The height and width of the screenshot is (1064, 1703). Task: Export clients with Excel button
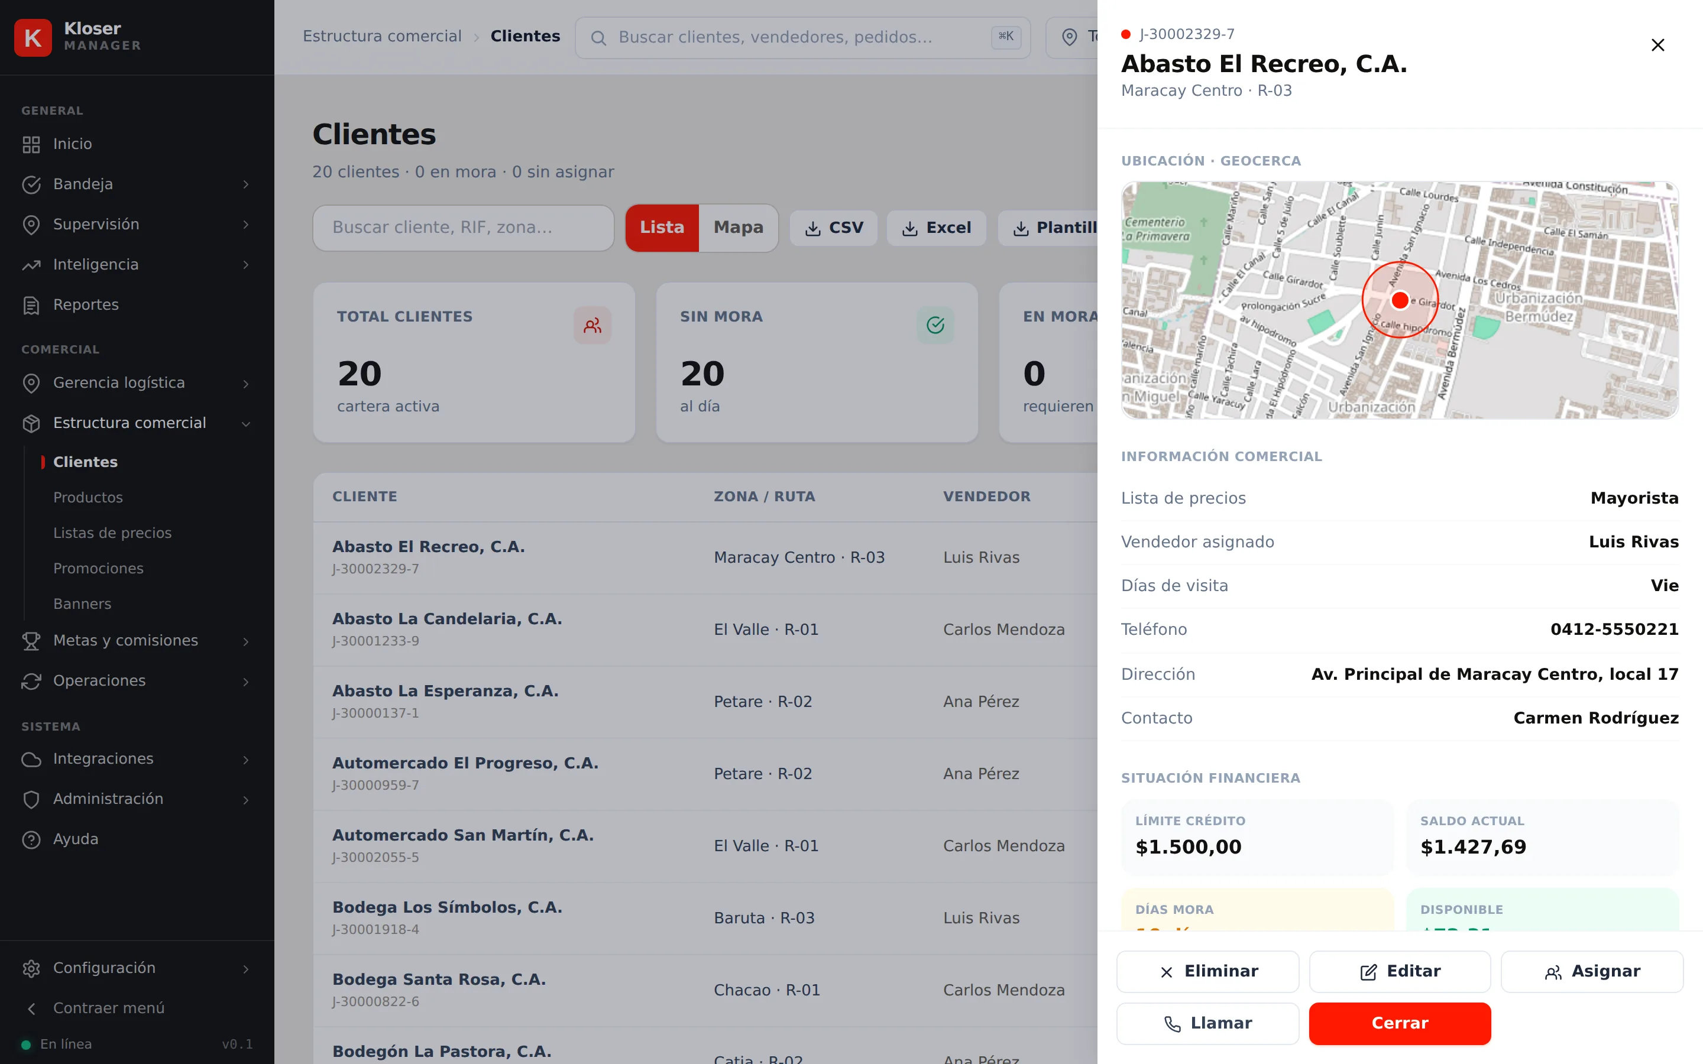[936, 228]
